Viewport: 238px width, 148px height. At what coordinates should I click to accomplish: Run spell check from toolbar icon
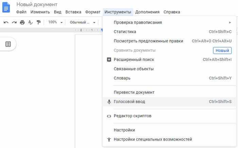pyautogui.click(x=30, y=23)
